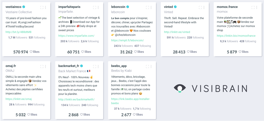264x121 pixels.
Task: Click the Visibrain logo
Action: point(210,88)
